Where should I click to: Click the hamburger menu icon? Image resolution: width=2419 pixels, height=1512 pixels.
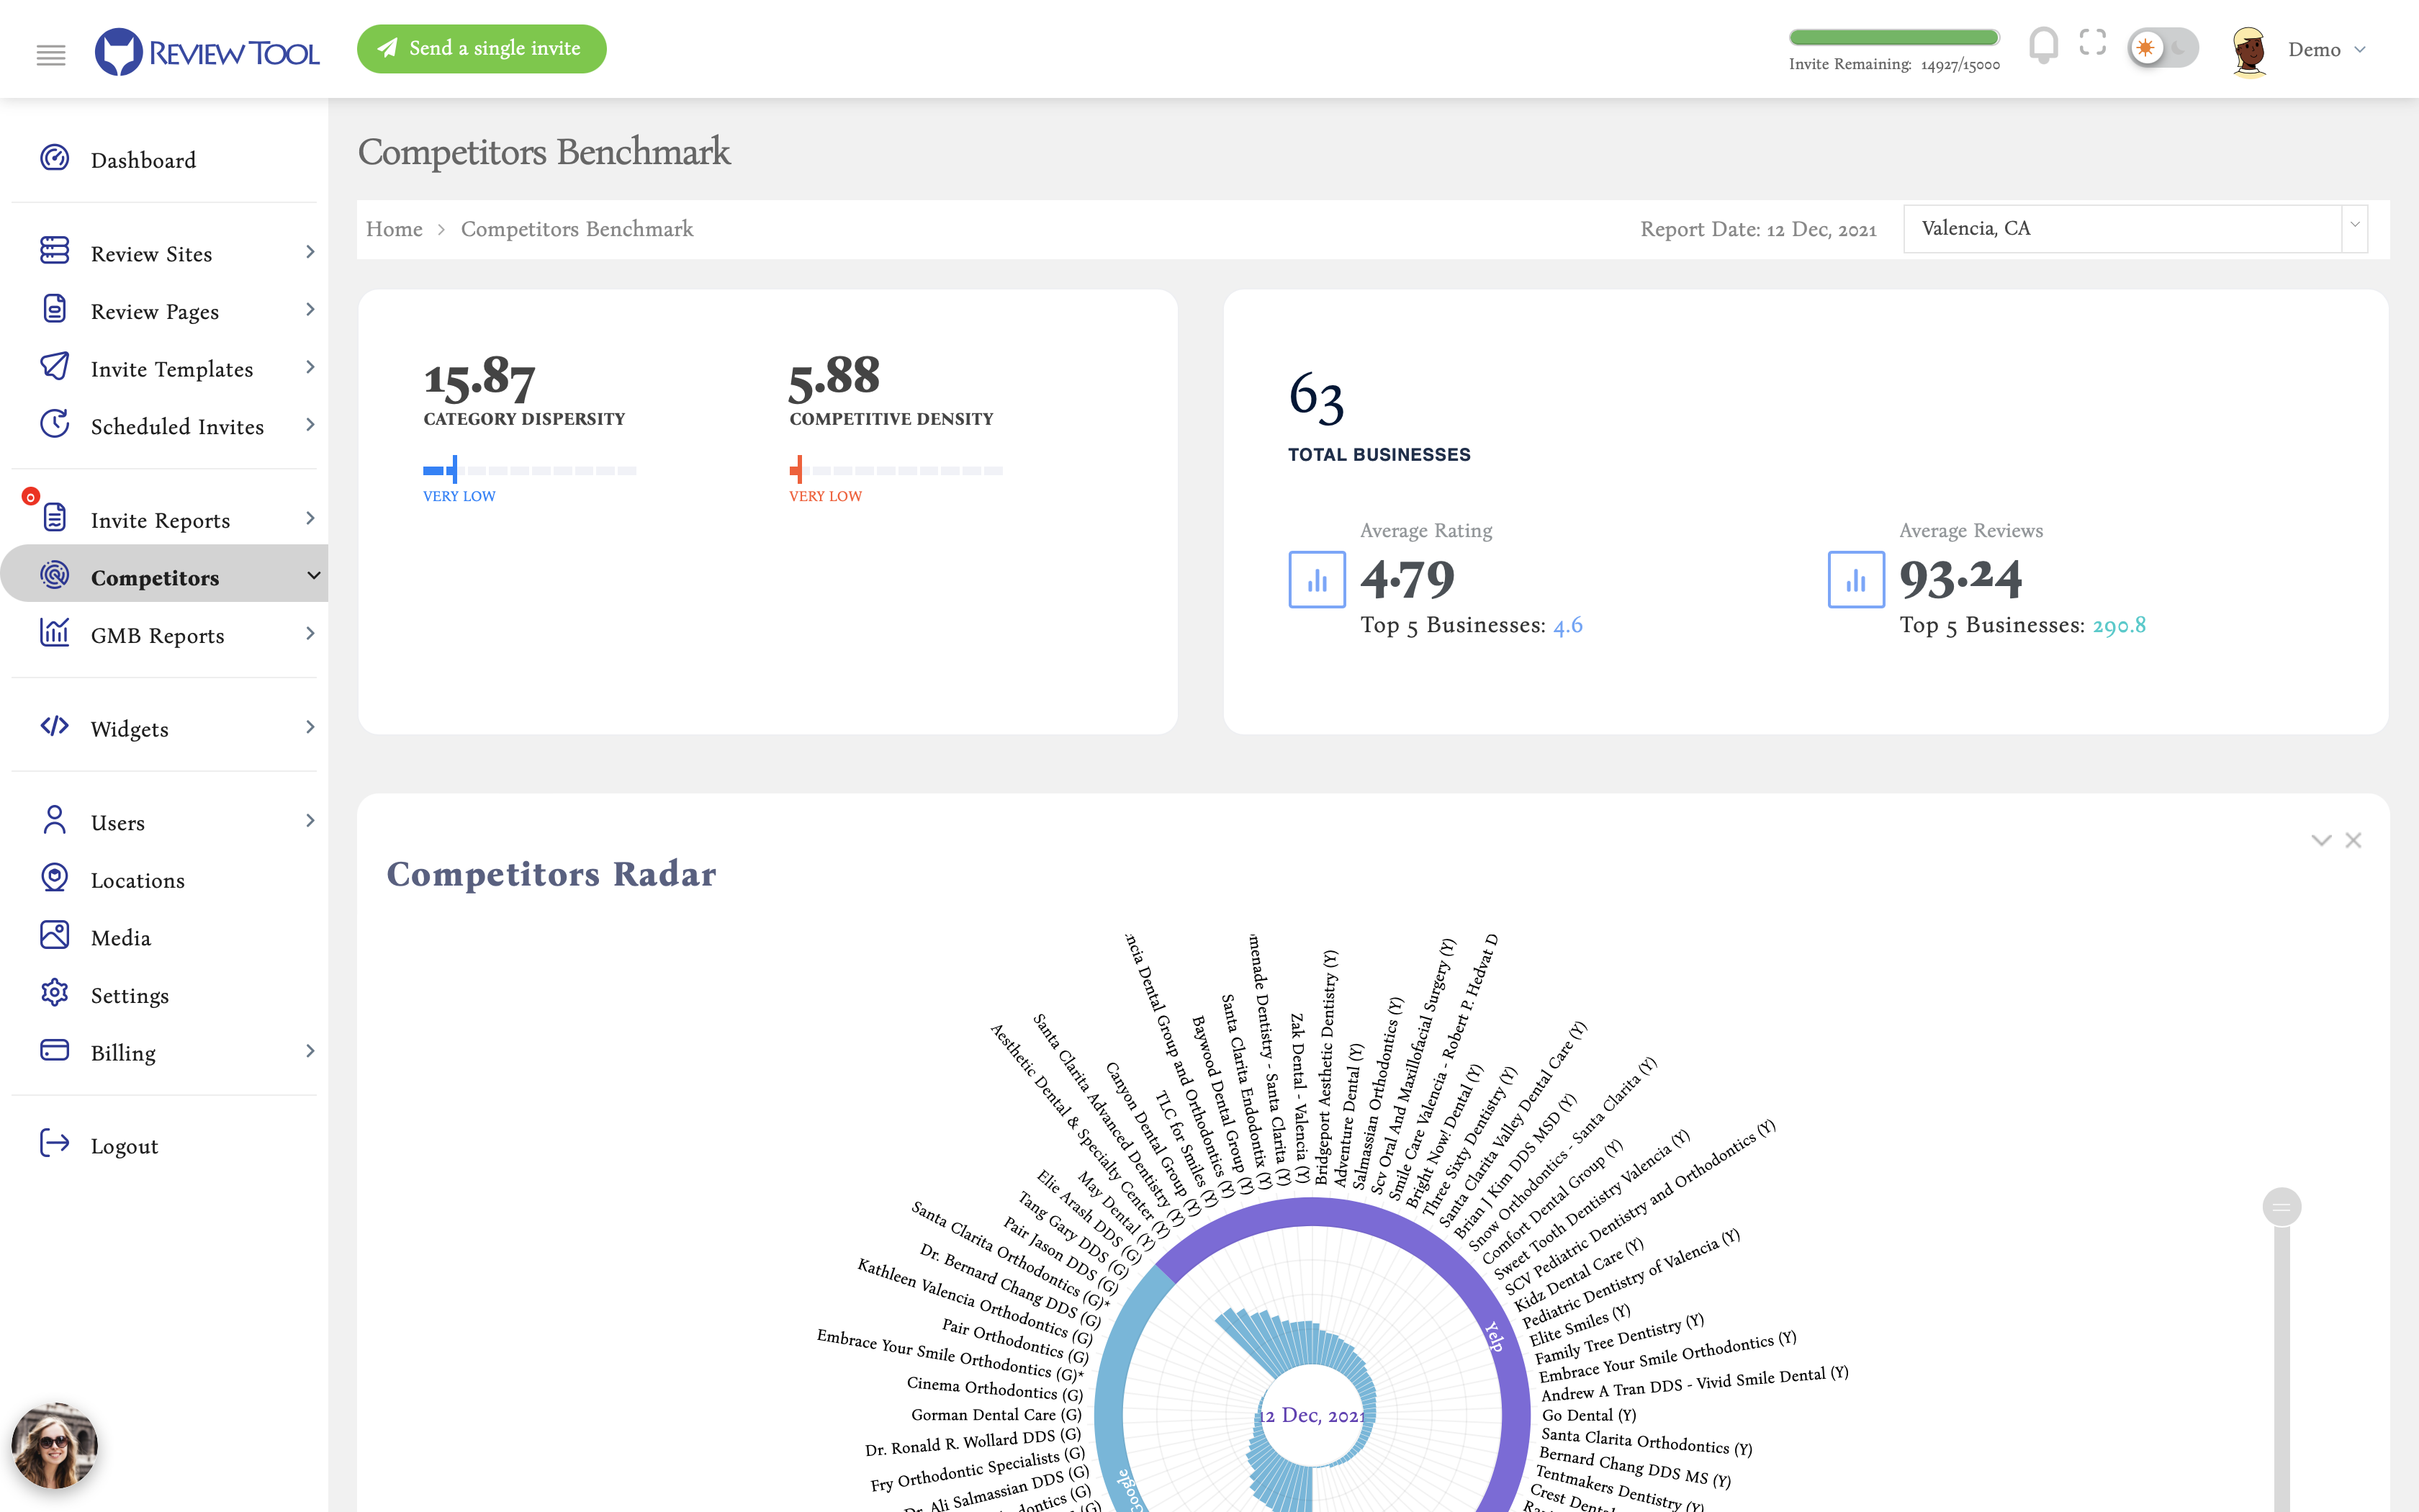51,54
